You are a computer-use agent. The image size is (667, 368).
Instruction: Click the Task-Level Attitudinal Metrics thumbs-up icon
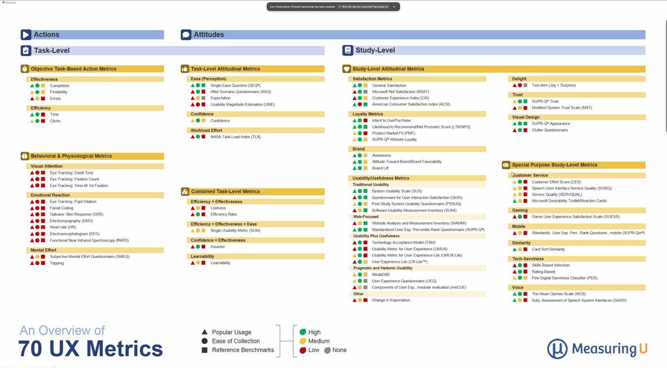[x=186, y=69]
